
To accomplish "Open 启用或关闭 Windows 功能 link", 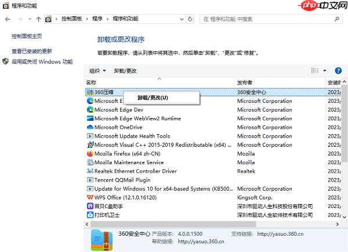I will click(42, 61).
